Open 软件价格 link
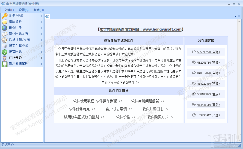Screen dimensions: 243x149 (x=126, y=117)
